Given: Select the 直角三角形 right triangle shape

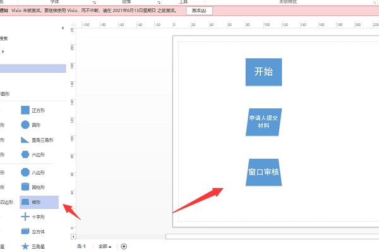Looking at the screenshot, I should pos(37,140).
